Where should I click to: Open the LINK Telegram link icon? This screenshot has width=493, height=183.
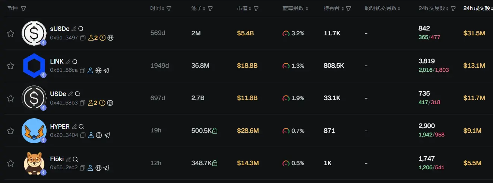click(x=107, y=70)
